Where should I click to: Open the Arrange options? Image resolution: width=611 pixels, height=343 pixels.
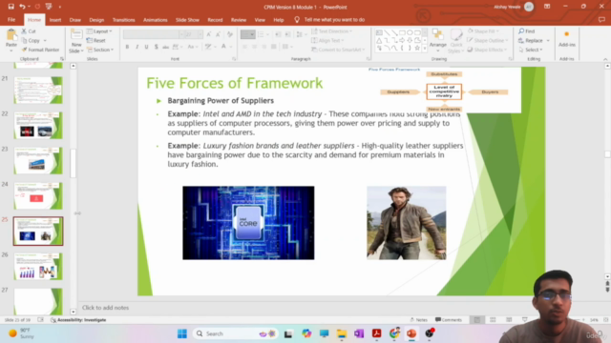coord(437,40)
